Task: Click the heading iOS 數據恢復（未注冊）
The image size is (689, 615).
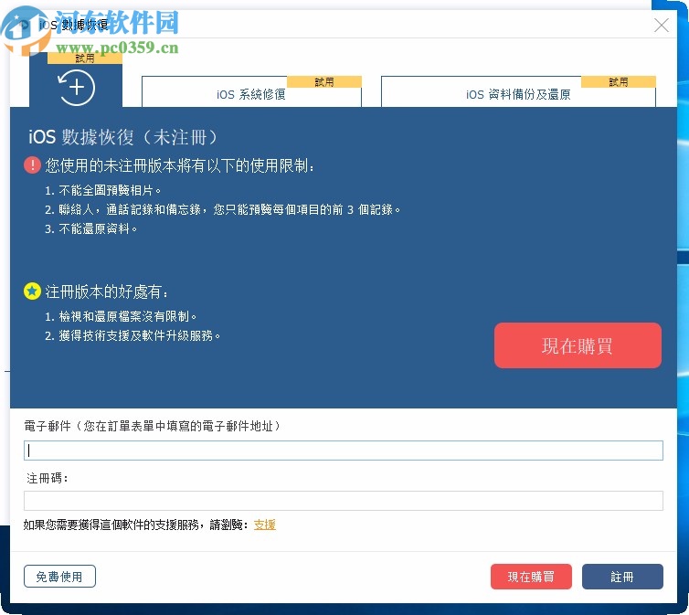Action: point(122,137)
